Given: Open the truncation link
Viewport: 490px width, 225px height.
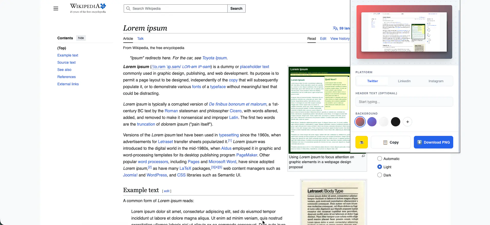Looking at the screenshot, I should [x=146, y=124].
